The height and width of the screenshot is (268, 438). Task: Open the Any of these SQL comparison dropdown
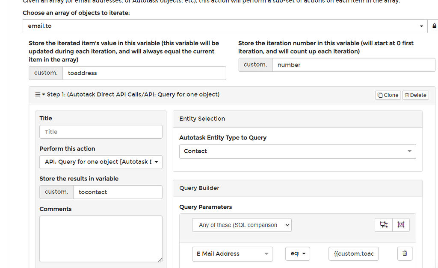point(242,225)
